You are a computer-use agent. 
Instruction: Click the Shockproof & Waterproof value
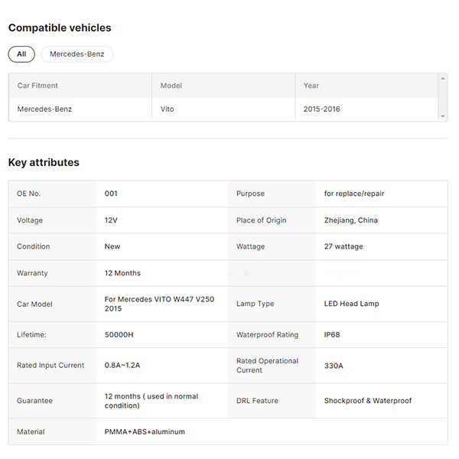tap(368, 401)
